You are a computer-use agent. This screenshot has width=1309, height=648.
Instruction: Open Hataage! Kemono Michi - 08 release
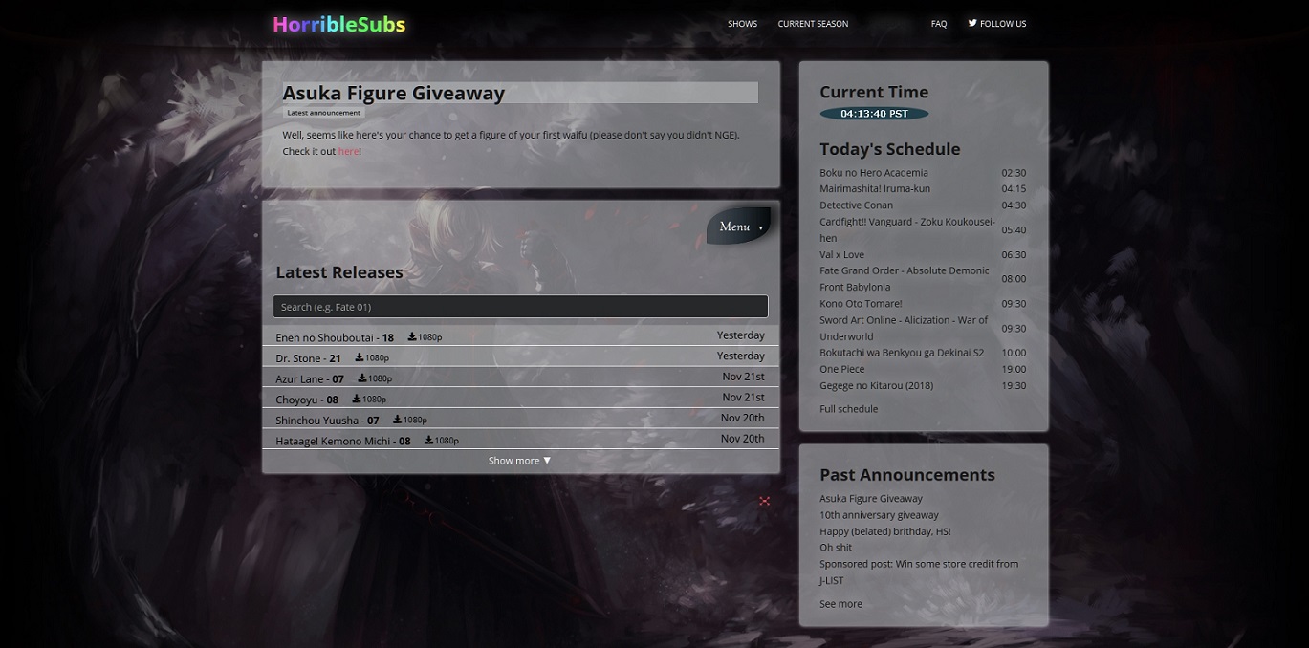[x=343, y=442]
